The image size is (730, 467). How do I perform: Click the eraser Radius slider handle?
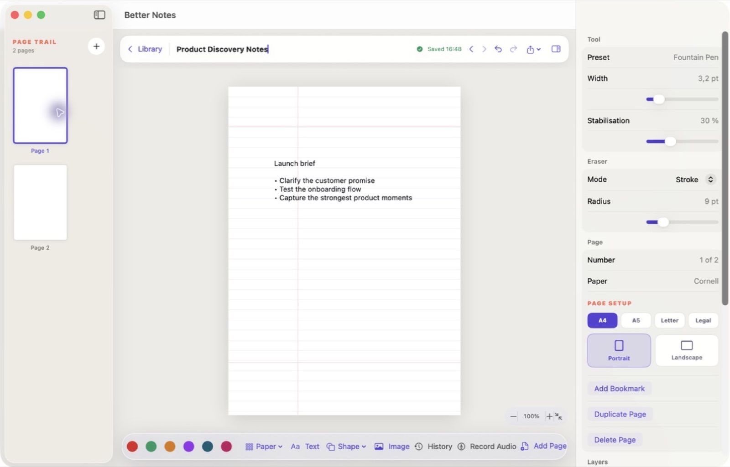click(x=663, y=222)
